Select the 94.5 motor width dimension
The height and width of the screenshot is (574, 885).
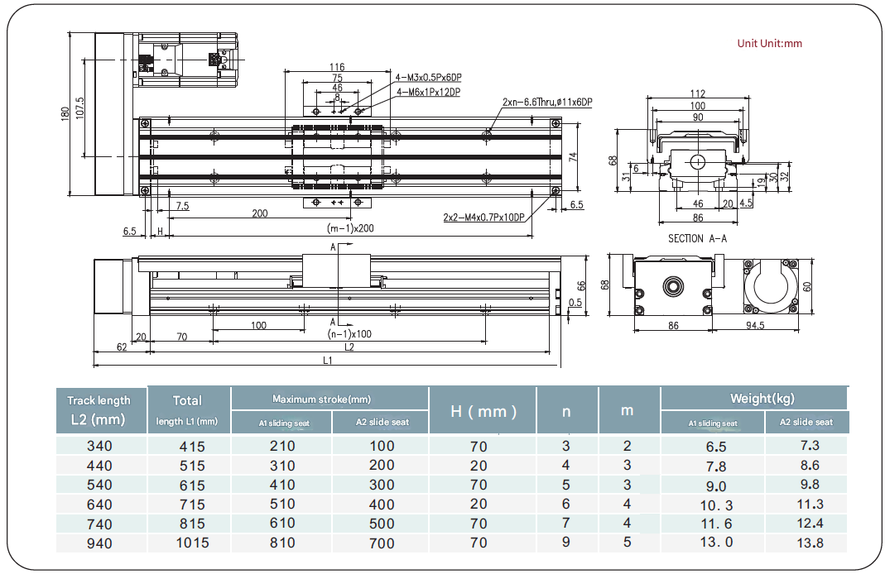point(754,326)
